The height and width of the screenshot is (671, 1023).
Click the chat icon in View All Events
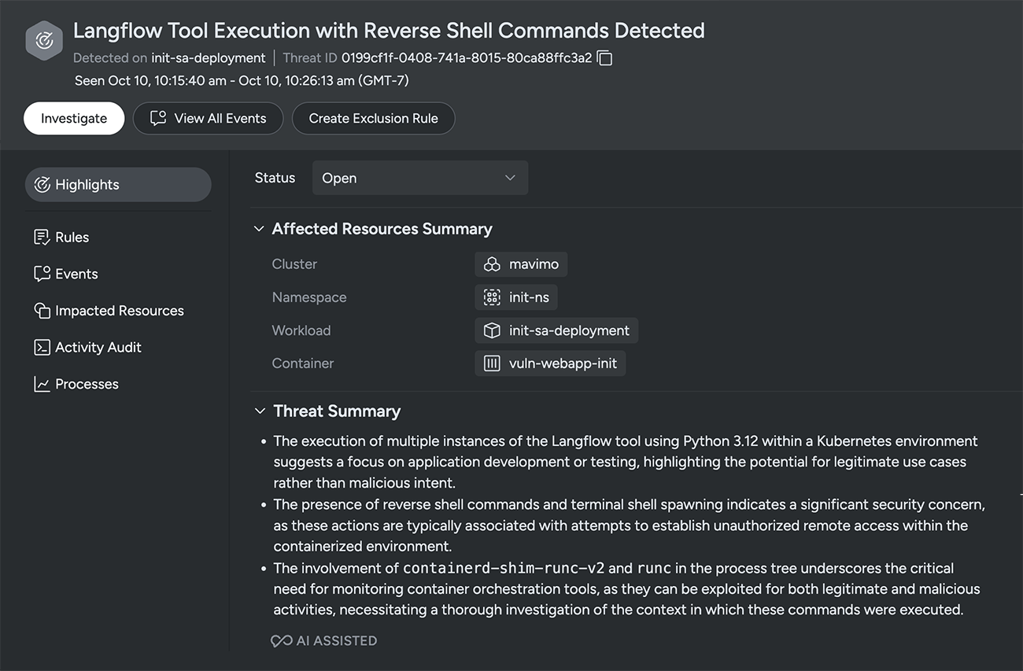click(x=158, y=119)
